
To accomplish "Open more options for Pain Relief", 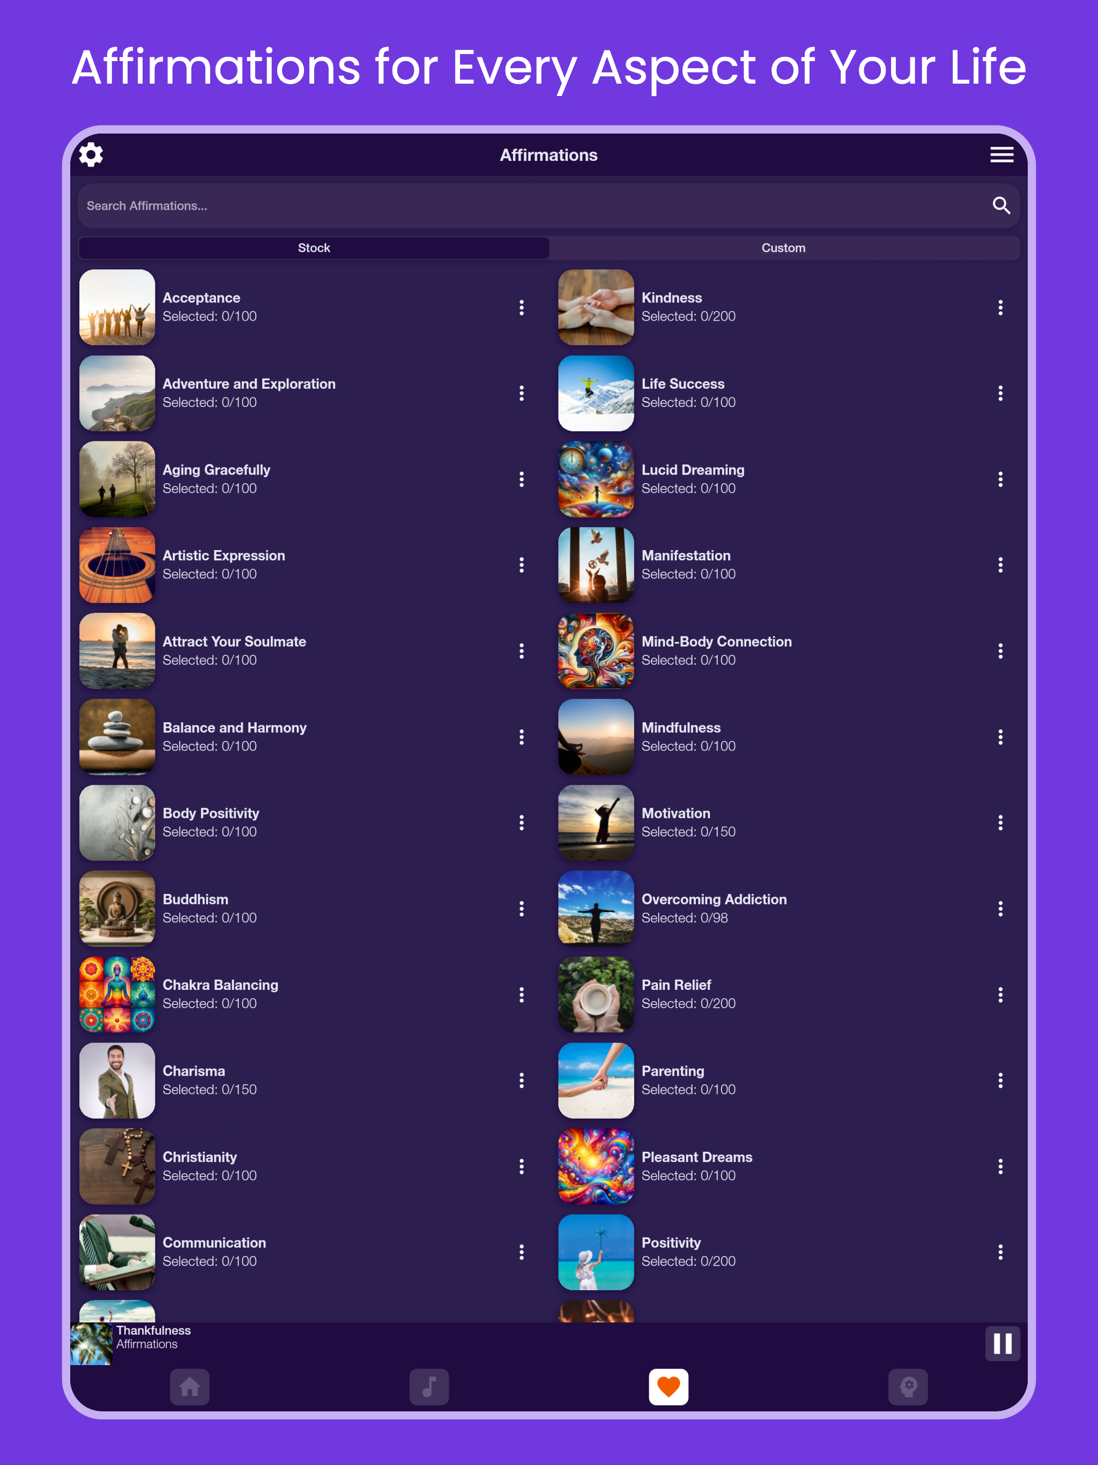I will tap(1000, 994).
